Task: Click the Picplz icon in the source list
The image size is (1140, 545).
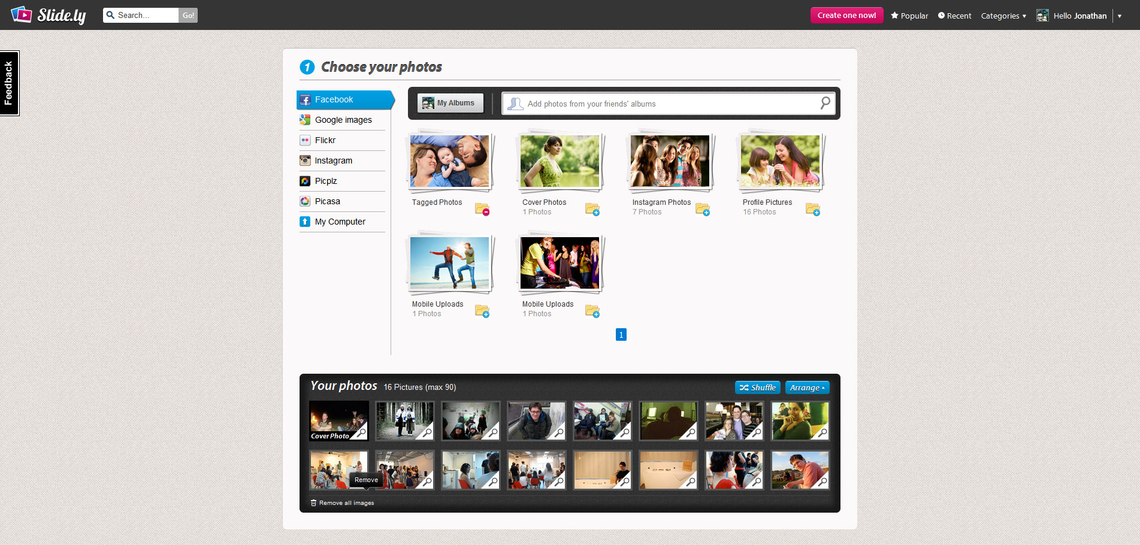Action: [305, 181]
